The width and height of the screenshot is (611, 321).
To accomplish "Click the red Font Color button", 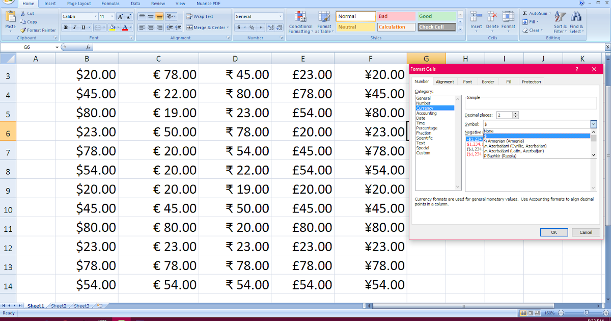I will (125, 28).
